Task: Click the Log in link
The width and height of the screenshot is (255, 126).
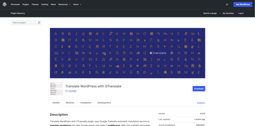Action: [x=241, y=13]
